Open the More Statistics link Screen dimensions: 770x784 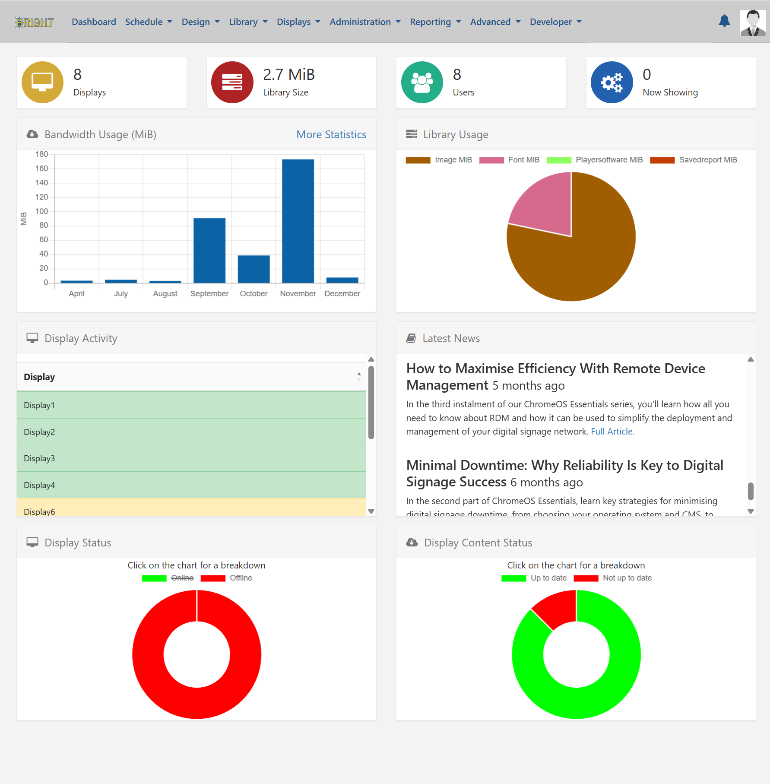click(x=331, y=134)
